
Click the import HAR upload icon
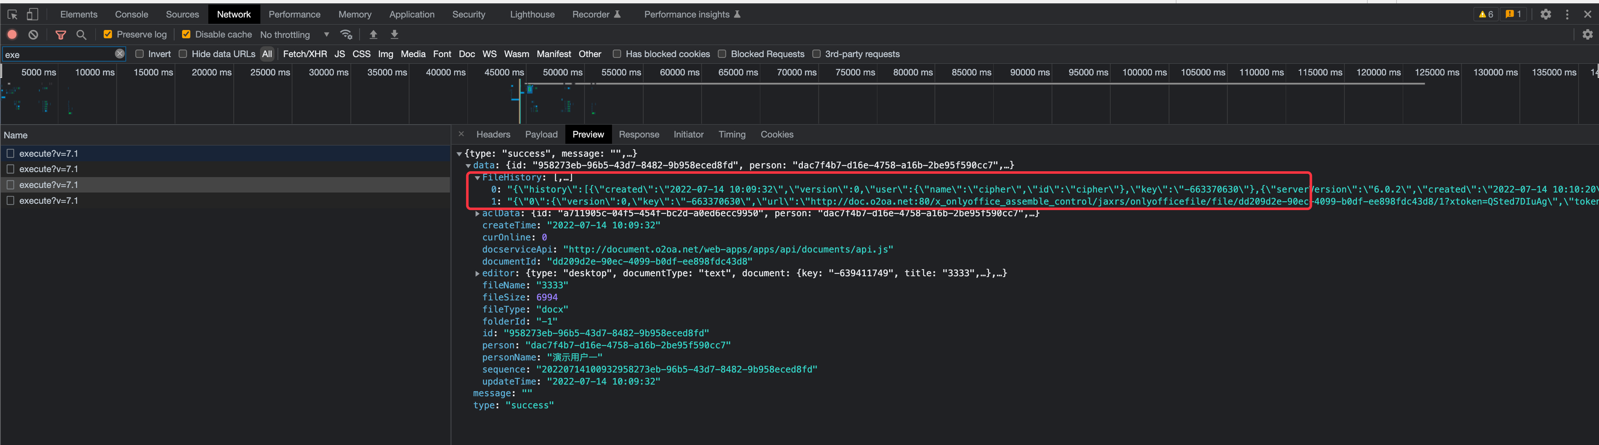[x=373, y=35]
